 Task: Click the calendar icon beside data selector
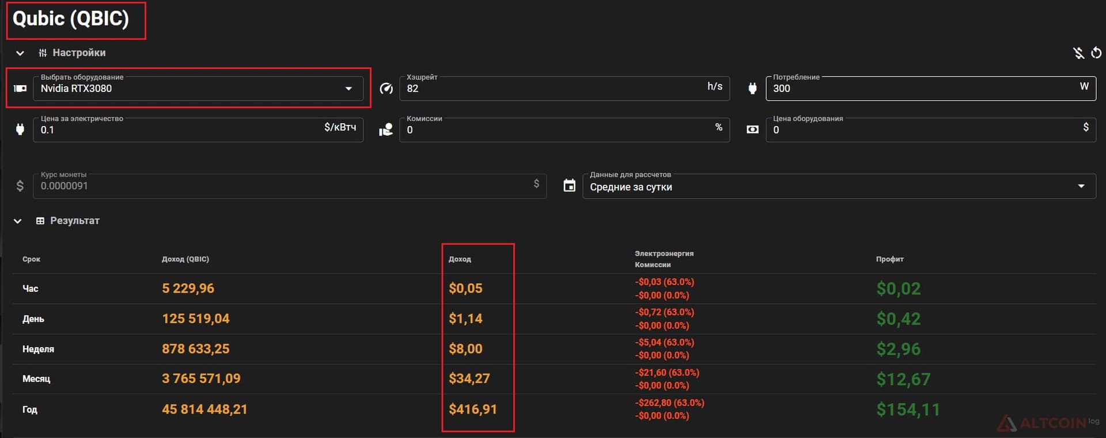tap(569, 185)
